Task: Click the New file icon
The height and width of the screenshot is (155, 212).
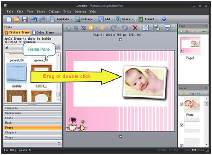Action: coord(9,19)
